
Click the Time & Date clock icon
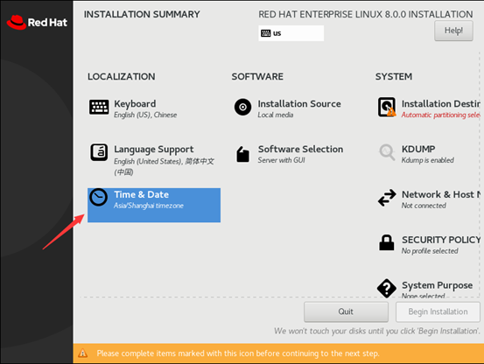point(99,197)
